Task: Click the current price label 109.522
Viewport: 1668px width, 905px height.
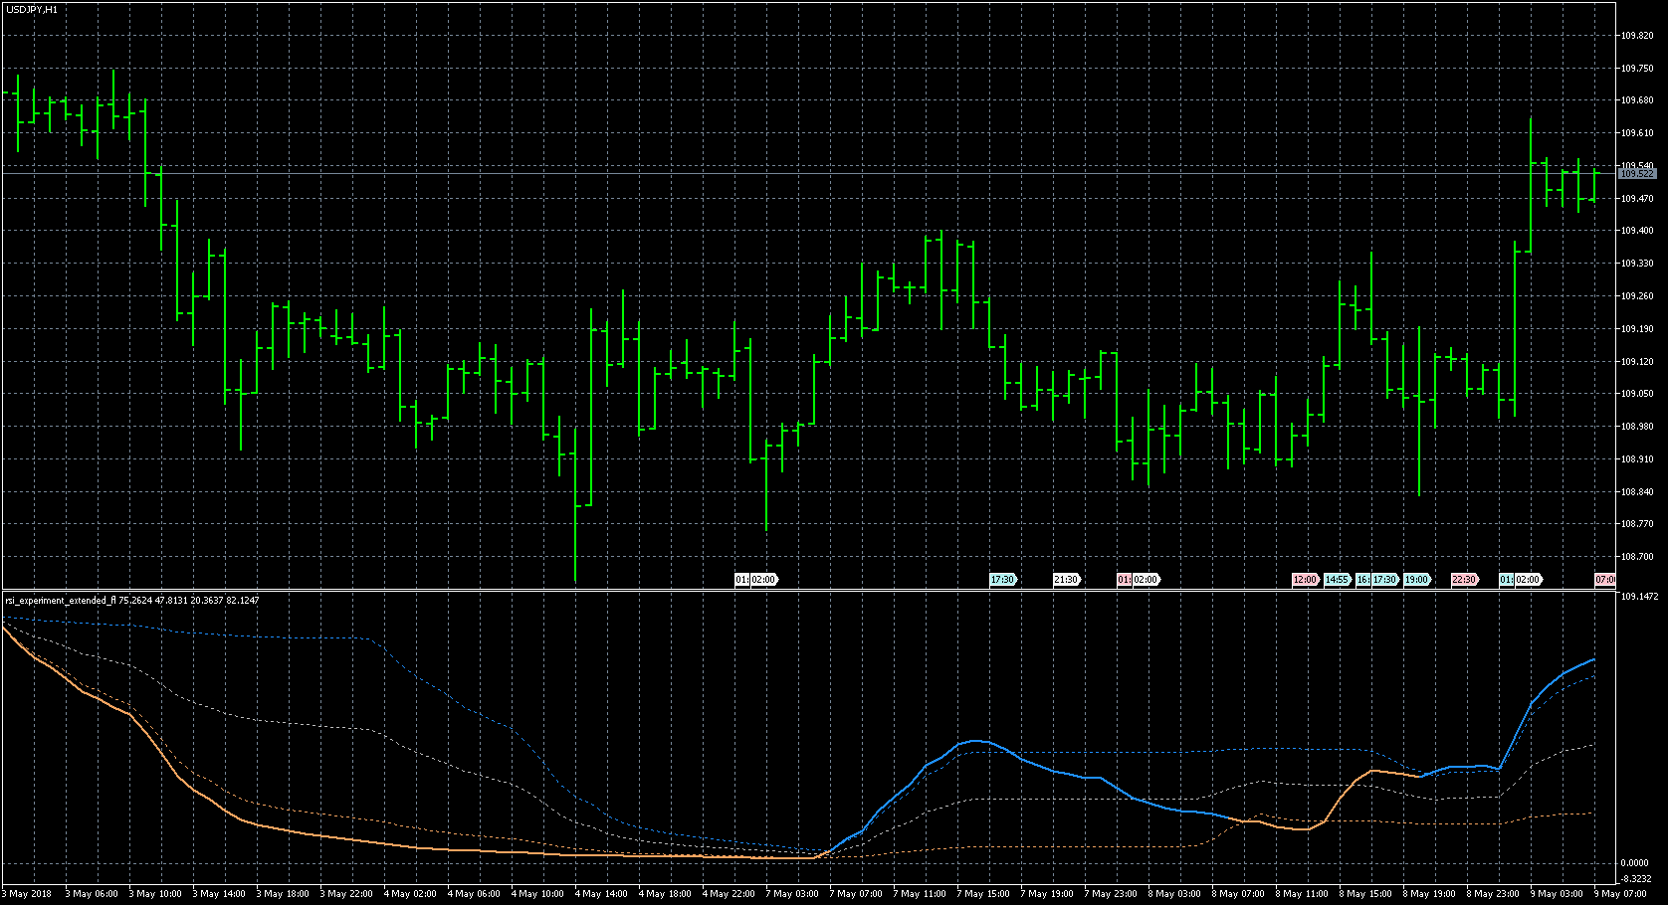Action: pos(1637,174)
